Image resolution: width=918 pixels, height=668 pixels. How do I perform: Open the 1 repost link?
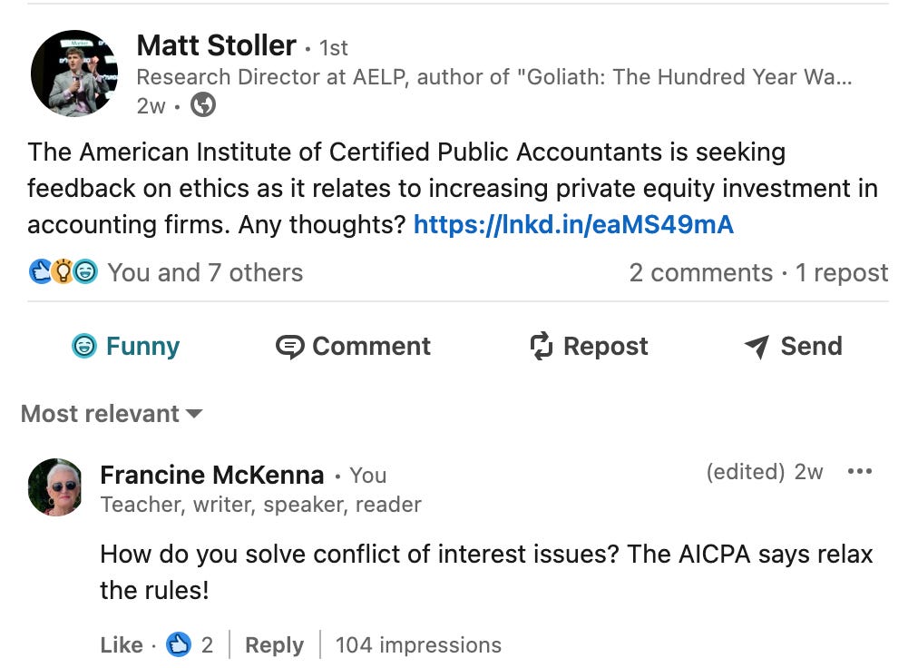coord(842,272)
